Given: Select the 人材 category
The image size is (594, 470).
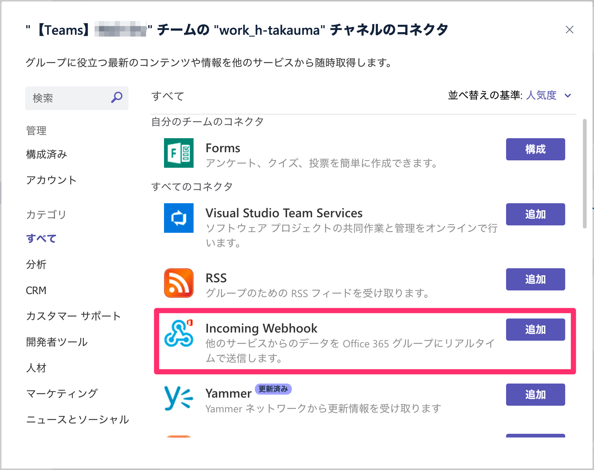Looking at the screenshot, I should (x=36, y=368).
